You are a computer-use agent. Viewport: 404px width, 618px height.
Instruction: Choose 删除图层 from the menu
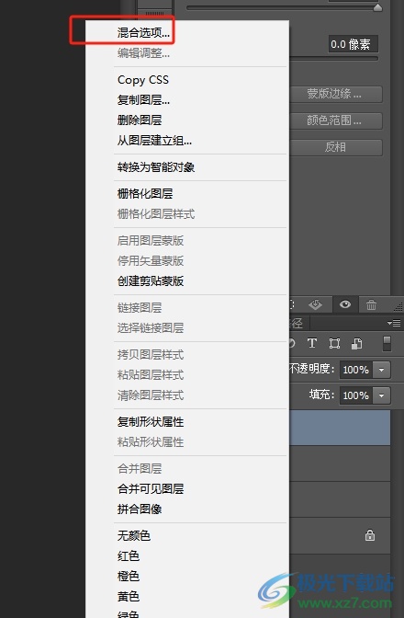click(140, 120)
